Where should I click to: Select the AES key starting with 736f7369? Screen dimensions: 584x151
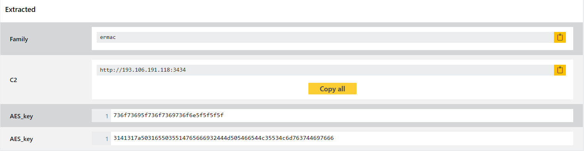pos(168,116)
